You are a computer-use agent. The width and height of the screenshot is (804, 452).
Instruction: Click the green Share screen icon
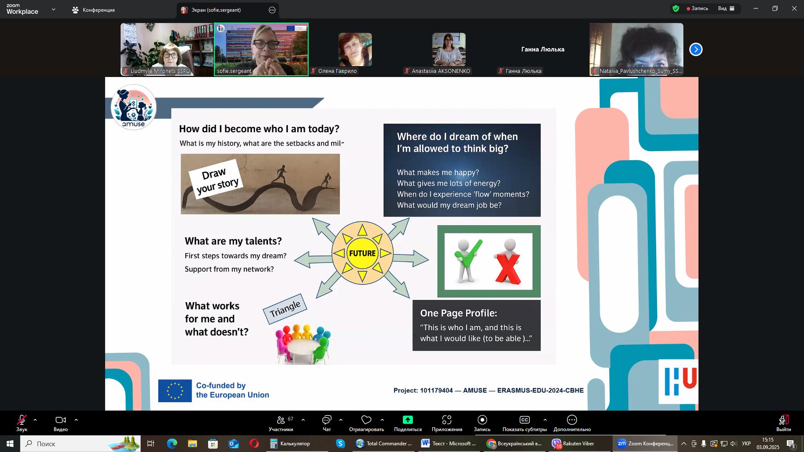[407, 420]
